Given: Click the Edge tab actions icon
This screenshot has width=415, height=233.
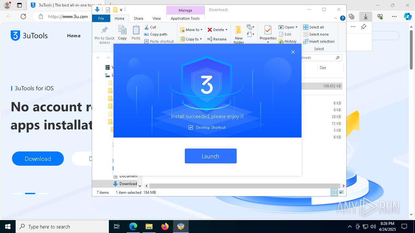Looking at the screenshot, I should coord(19,5).
